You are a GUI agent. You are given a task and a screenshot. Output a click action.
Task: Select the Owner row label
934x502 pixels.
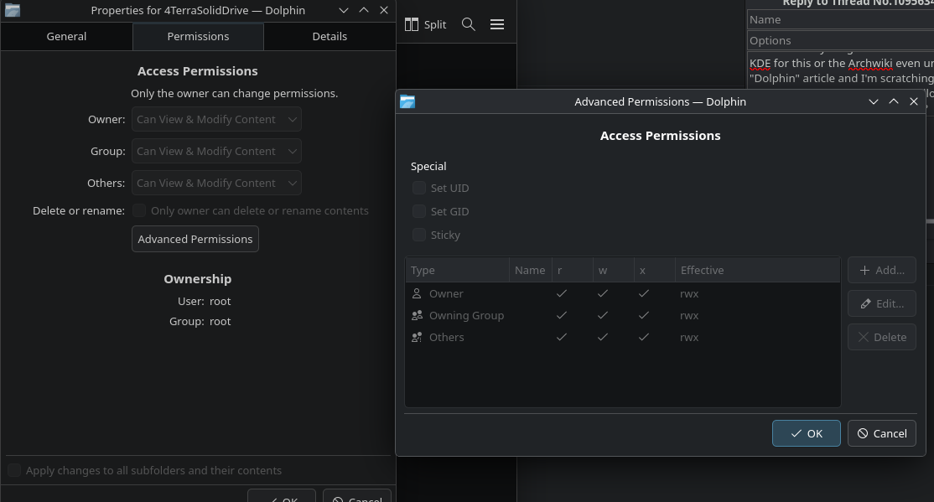coord(446,293)
